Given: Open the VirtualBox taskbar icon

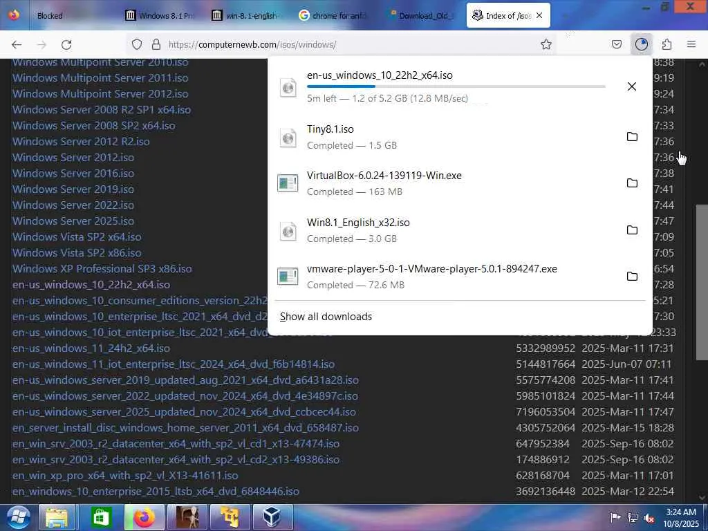Looking at the screenshot, I should [x=272, y=517].
